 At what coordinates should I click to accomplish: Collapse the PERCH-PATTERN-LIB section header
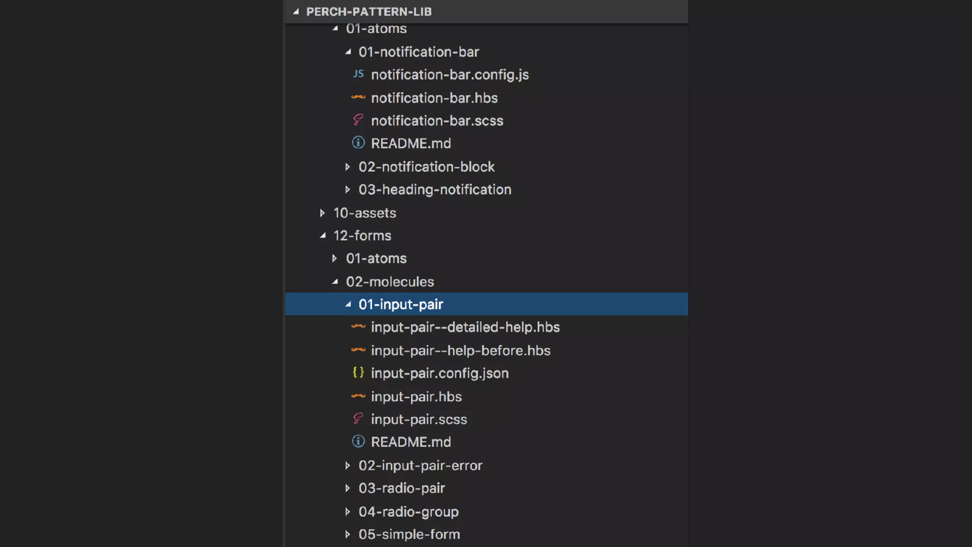[x=296, y=11]
